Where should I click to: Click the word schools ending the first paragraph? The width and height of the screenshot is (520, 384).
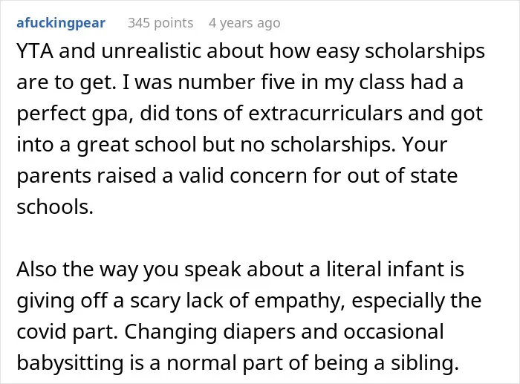55,207
